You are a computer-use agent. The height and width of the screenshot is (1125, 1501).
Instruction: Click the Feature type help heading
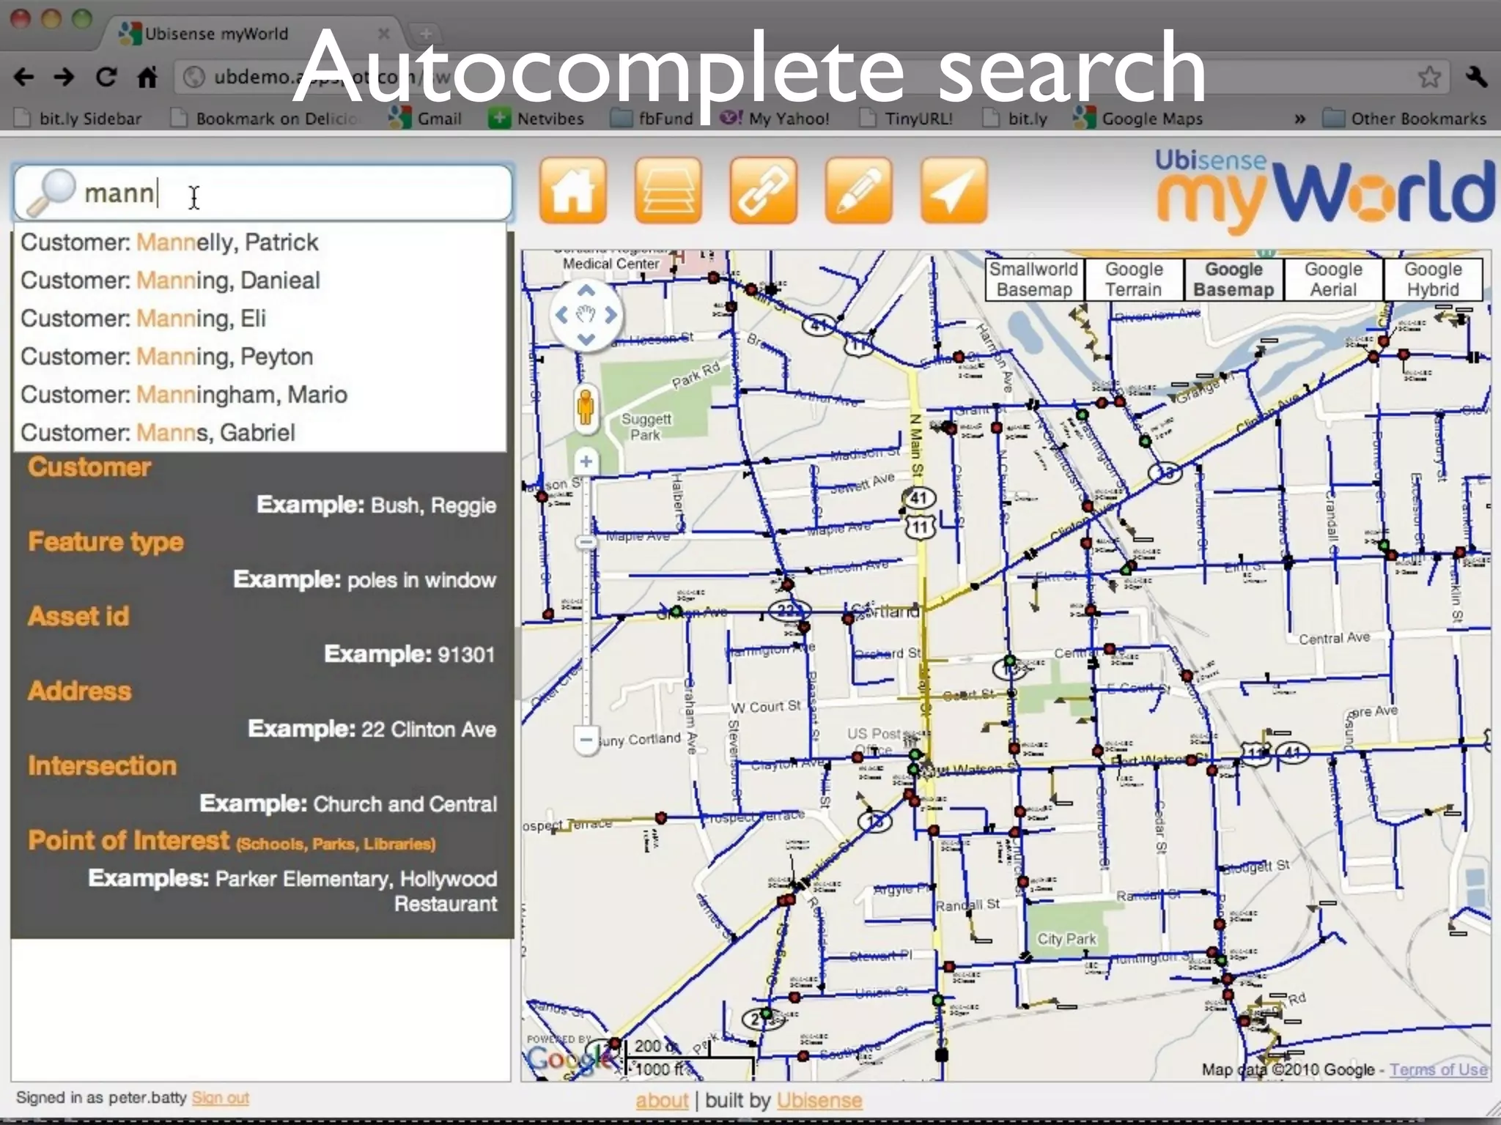[x=106, y=542]
